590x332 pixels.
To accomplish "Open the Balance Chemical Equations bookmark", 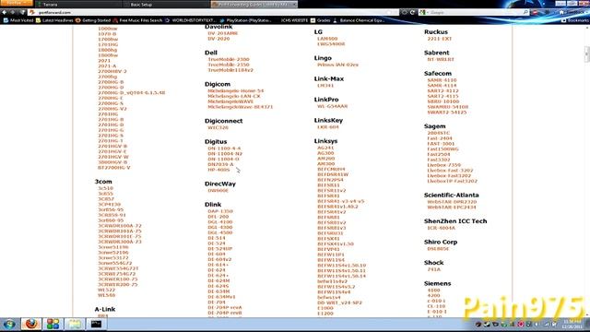I will click(359, 20).
